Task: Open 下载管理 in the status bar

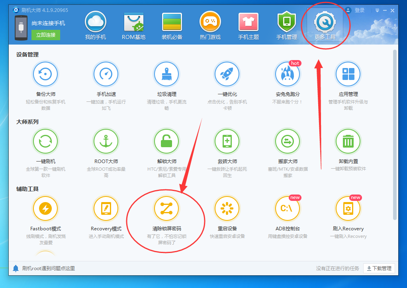Action: click(x=378, y=268)
